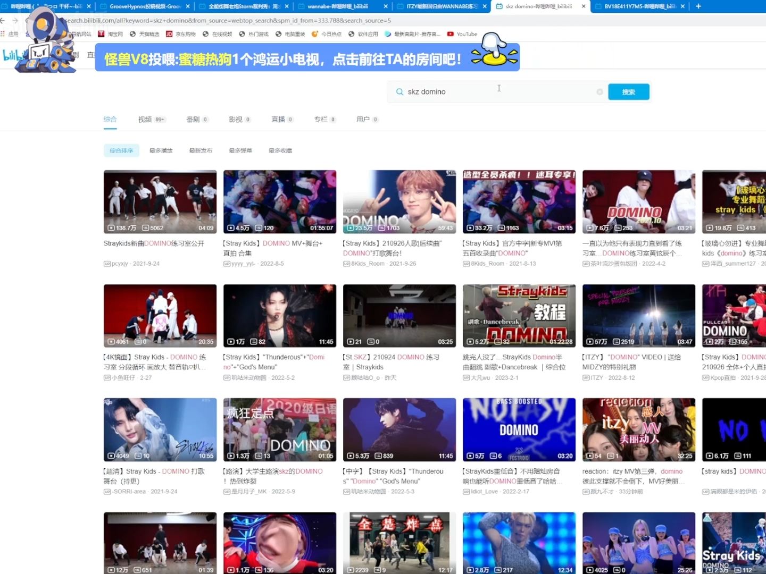The width and height of the screenshot is (766, 574).
Task: Open the 59:43 210926 DOMINO thumbnail
Action: coord(399,201)
